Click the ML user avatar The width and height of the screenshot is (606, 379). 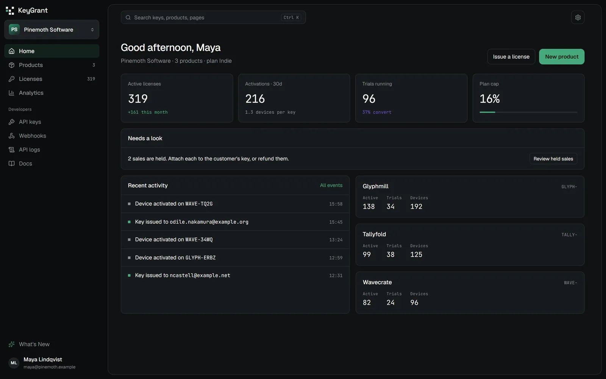pos(14,363)
